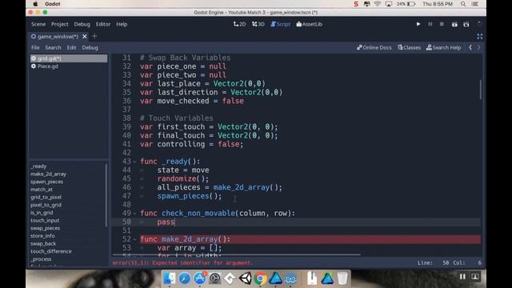Open Online Docs
512x288 pixels.
[374, 48]
